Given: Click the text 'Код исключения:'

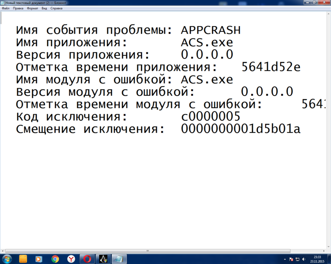Looking at the screenshot, I should tap(72, 117).
